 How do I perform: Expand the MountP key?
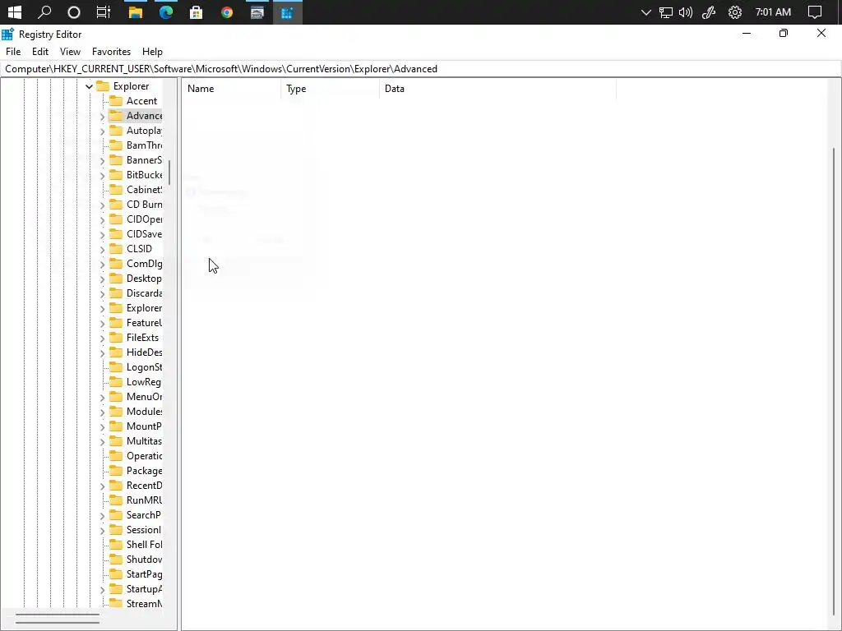click(102, 427)
